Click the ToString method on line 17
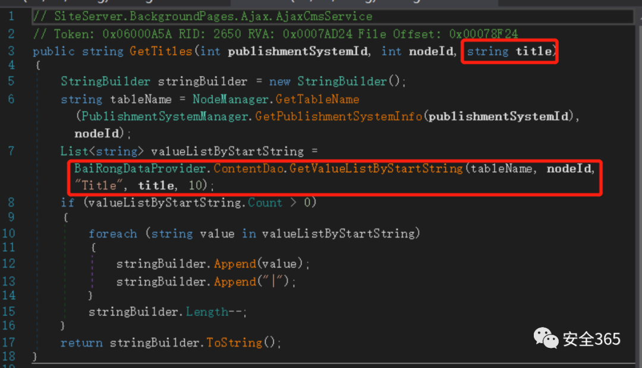Screen dimensions: 642x368 234,342
